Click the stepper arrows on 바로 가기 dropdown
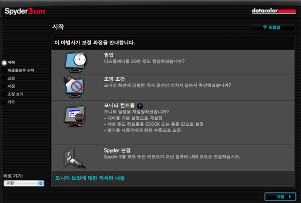 point(41,183)
